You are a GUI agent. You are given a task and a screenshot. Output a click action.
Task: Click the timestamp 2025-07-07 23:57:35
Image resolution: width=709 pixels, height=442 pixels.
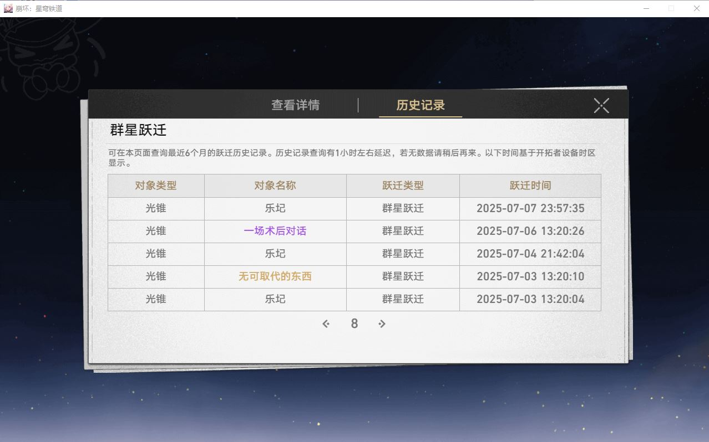530,208
